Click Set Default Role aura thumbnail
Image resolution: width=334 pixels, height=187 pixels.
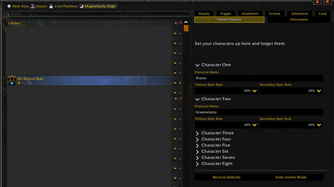pyautogui.click(x=12, y=80)
